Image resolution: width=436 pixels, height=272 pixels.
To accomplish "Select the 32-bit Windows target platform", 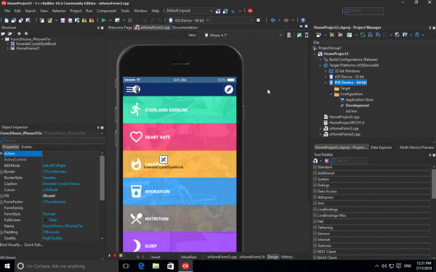I will (x=347, y=71).
